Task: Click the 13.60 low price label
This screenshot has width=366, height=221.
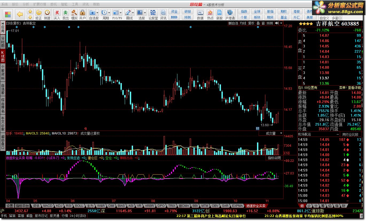Action: tap(265, 125)
